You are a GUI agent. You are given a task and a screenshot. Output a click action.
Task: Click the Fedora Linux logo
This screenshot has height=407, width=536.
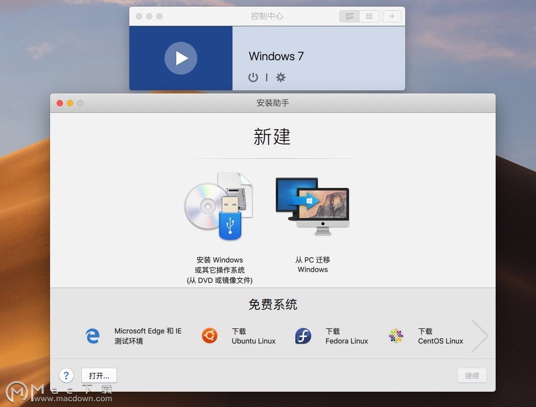(303, 336)
